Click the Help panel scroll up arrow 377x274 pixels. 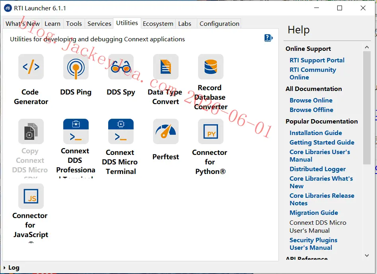click(367, 47)
